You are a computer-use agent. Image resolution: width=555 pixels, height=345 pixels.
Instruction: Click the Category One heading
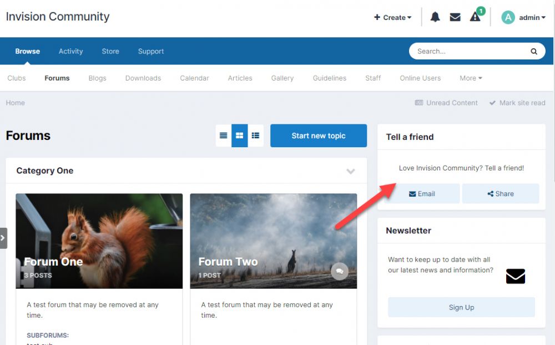[x=45, y=171]
